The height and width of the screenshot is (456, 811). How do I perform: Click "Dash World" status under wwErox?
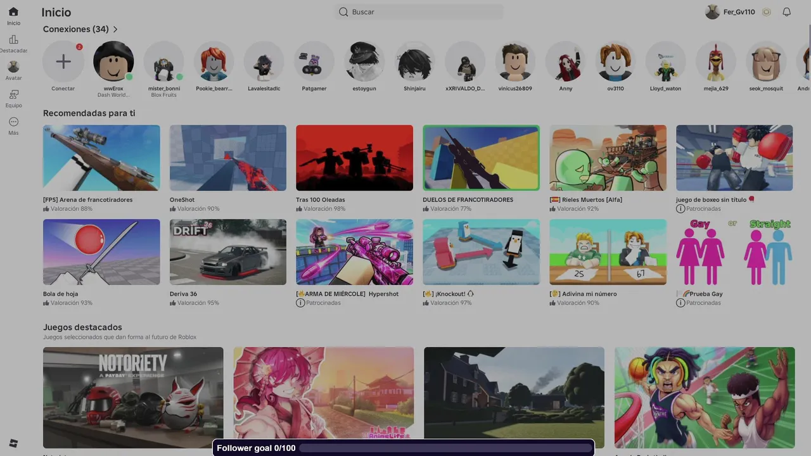pyautogui.click(x=113, y=95)
